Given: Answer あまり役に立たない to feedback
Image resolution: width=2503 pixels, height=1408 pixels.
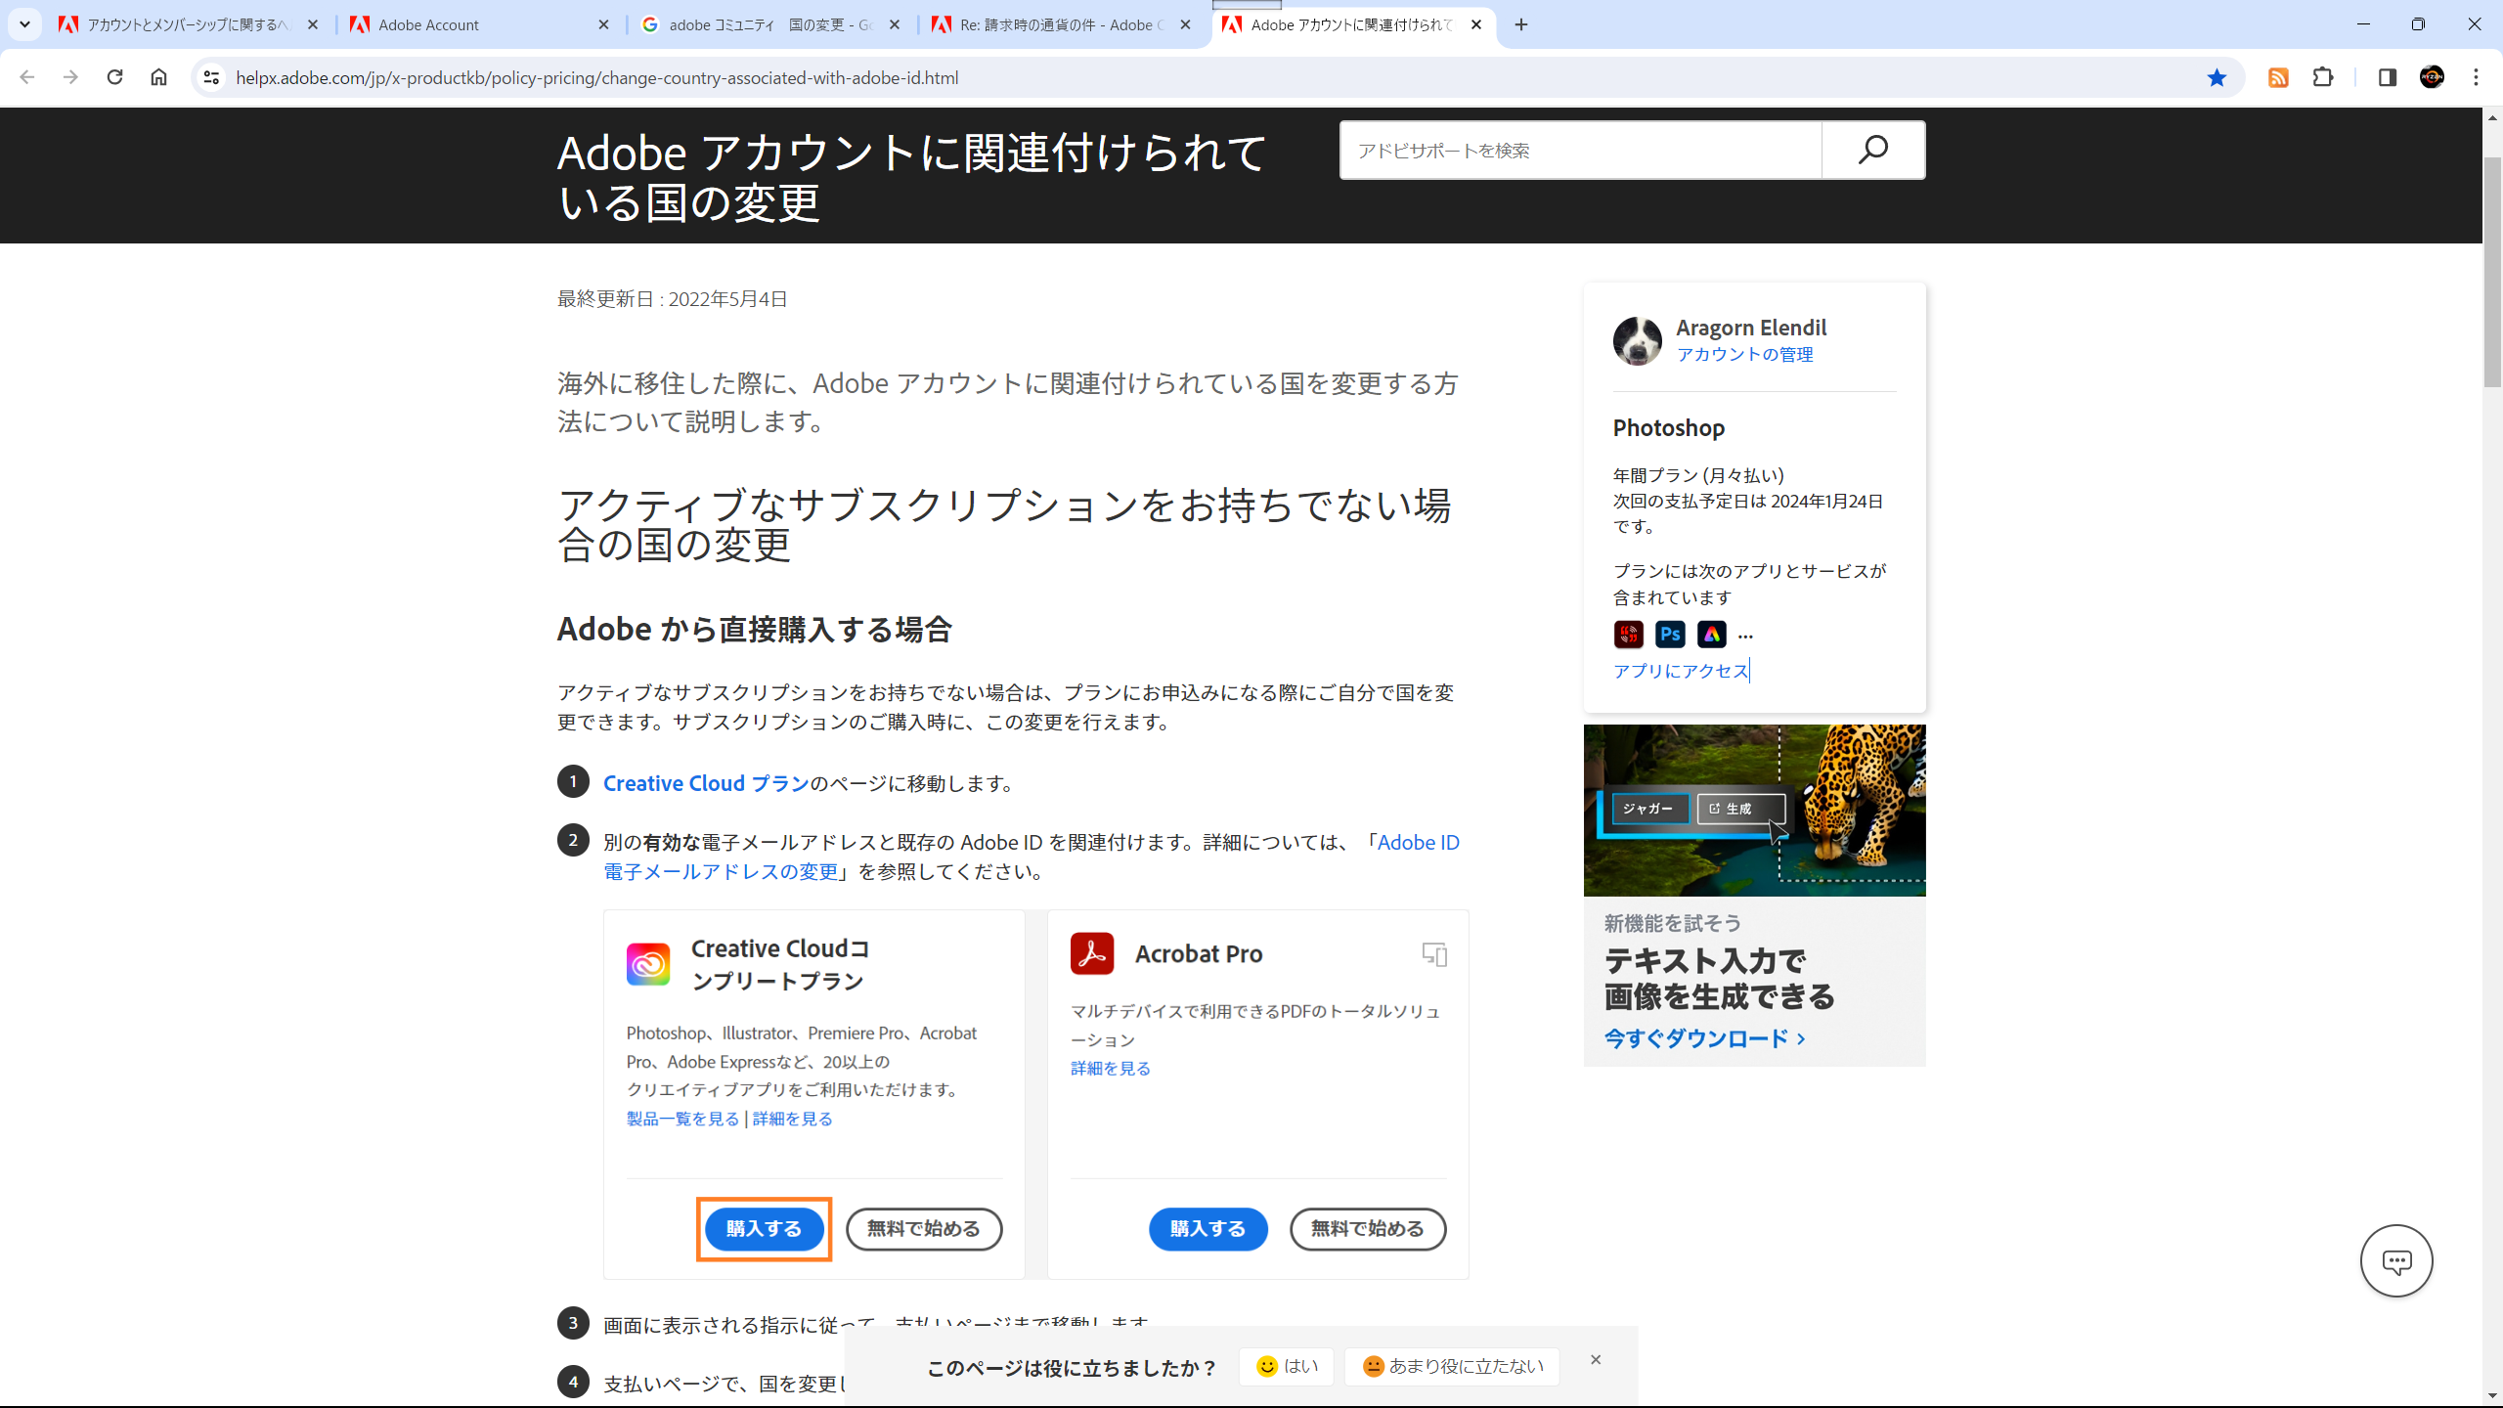Looking at the screenshot, I should coord(1452,1366).
